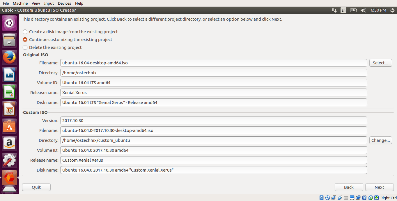Click the Cubic app icon in dock
This screenshot has width=397, height=201.
(x=9, y=177)
